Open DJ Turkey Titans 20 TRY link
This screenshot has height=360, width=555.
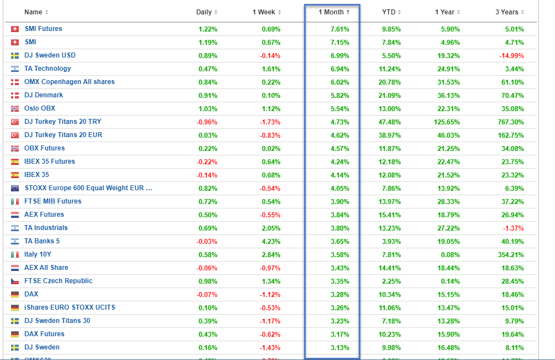62,122
